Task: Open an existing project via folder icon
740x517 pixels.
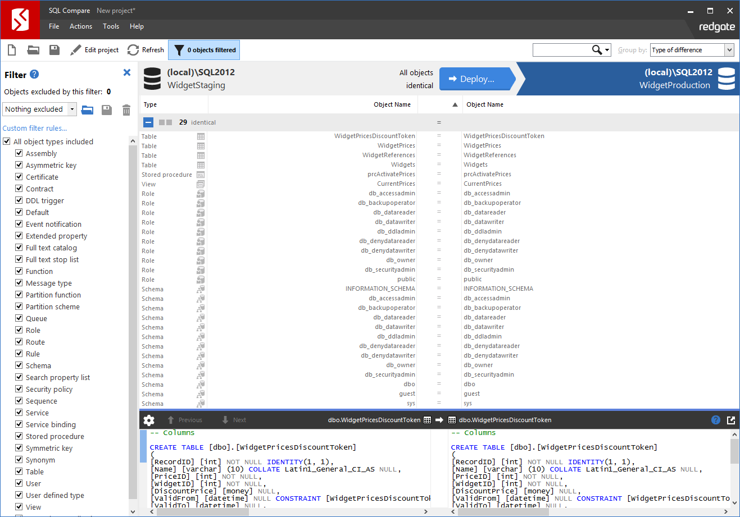Action: 33,49
